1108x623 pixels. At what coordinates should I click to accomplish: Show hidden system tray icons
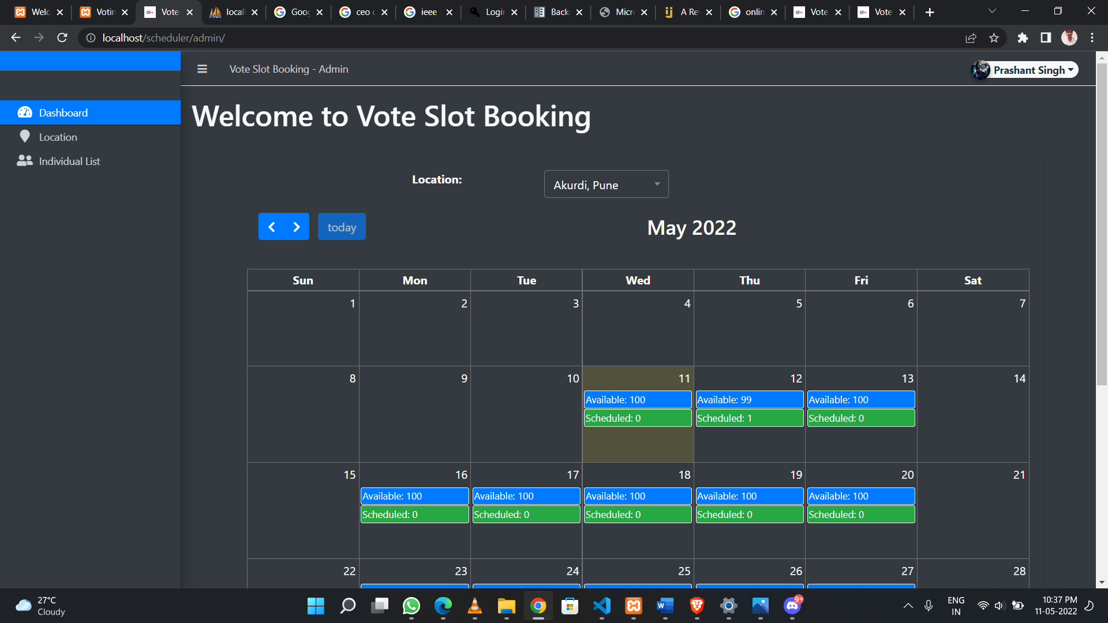click(908, 606)
